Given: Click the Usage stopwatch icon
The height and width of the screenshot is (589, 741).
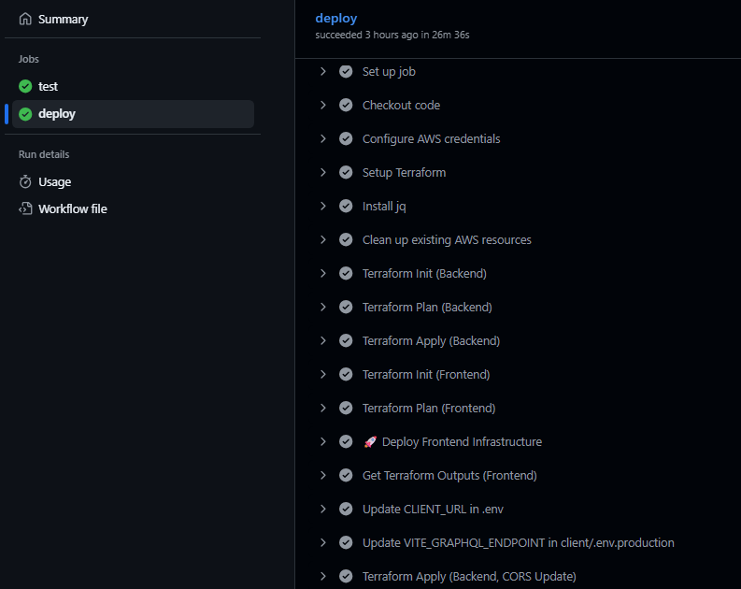Looking at the screenshot, I should (25, 181).
